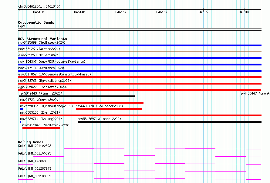The width and height of the screenshot is (270, 183).
Task: Click the 84616k ruler tick label
Action: [162, 12]
